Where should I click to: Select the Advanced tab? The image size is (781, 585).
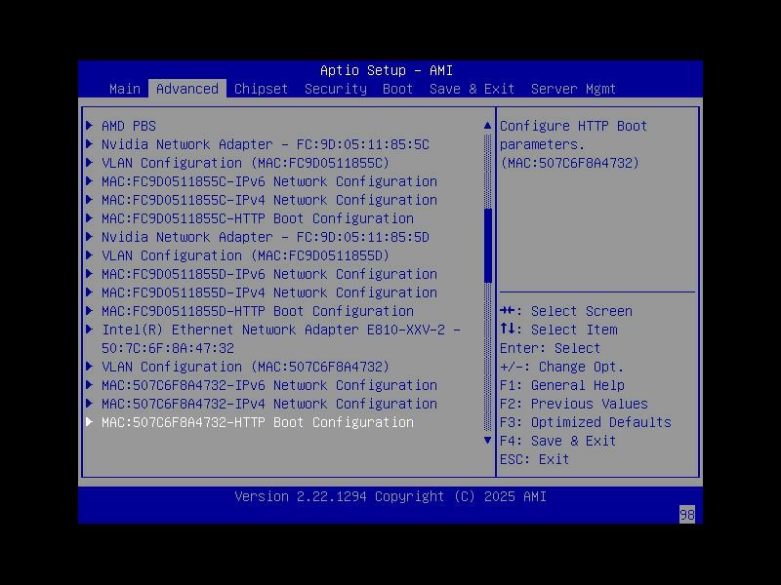187,89
